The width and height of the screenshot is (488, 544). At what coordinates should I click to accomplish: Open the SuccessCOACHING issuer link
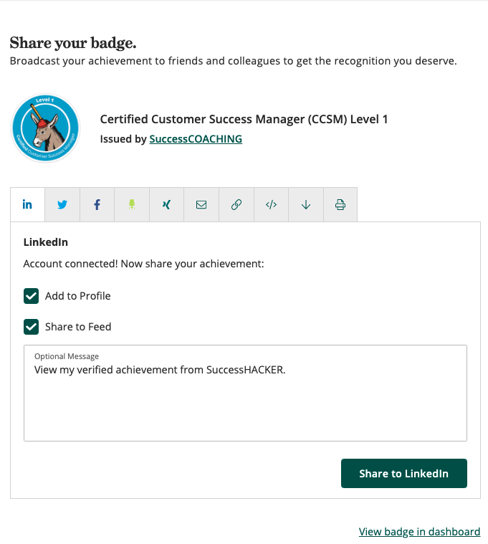196,139
